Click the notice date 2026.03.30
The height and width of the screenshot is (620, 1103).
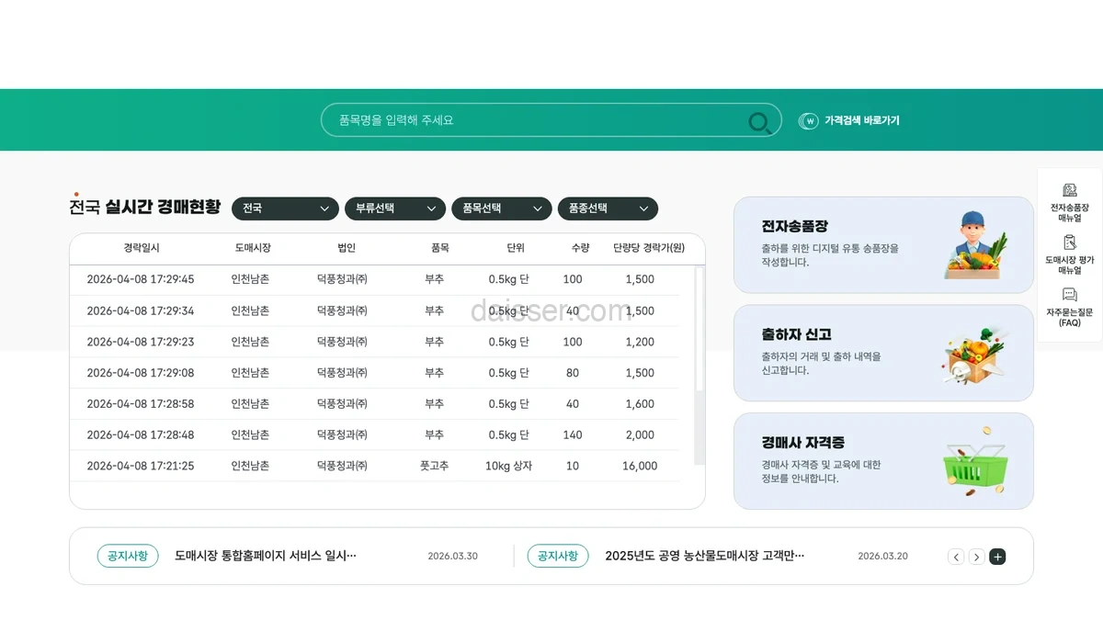point(452,556)
